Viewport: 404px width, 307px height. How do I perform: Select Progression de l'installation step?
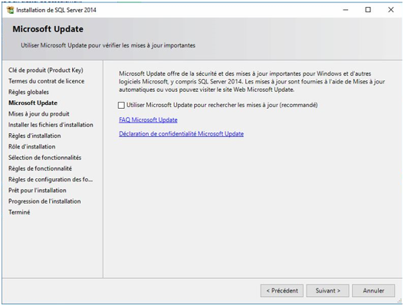[x=44, y=201]
